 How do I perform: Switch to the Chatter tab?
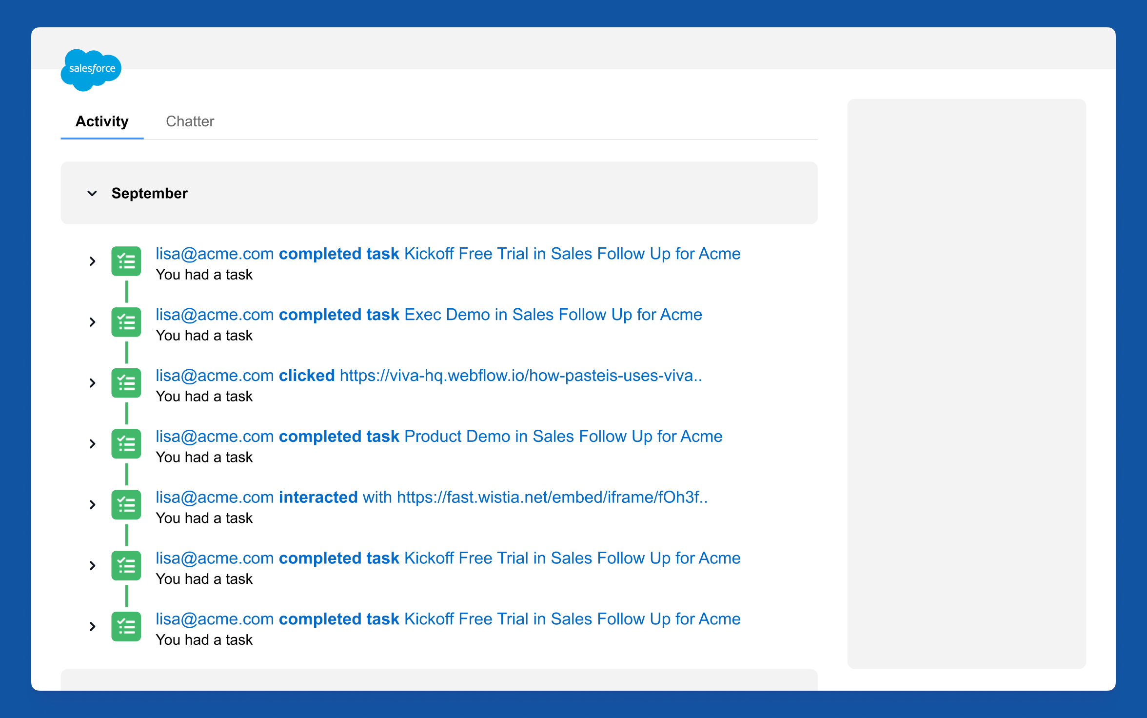[x=190, y=121]
